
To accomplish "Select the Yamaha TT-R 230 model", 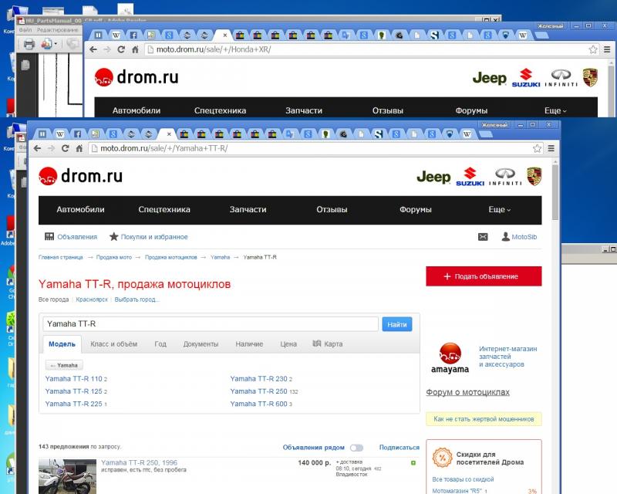I will [x=261, y=378].
